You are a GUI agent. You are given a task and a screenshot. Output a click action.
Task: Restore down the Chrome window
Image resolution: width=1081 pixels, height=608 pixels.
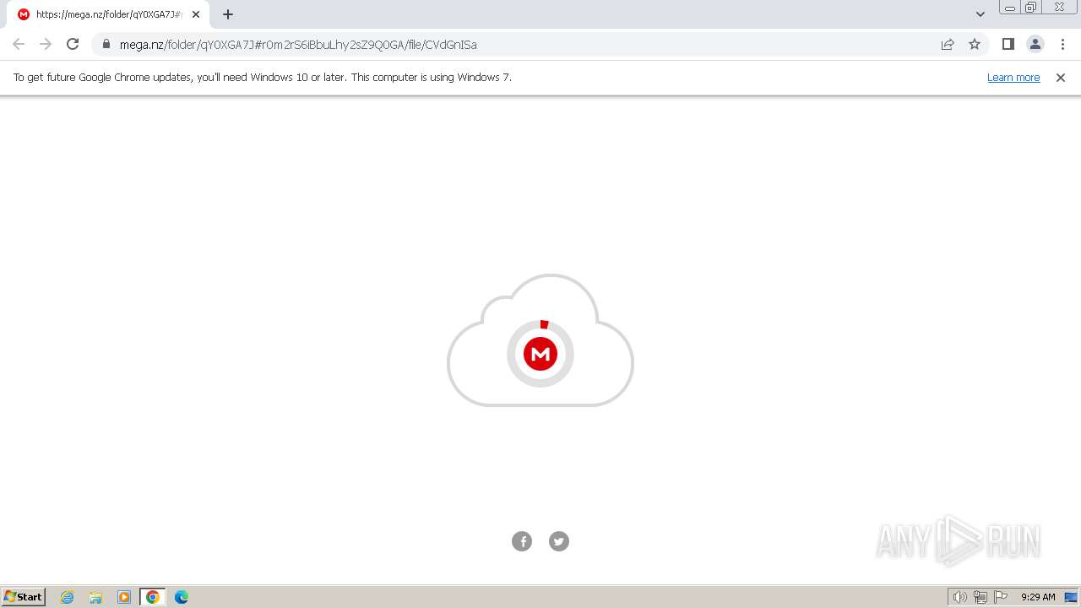pos(1031,8)
